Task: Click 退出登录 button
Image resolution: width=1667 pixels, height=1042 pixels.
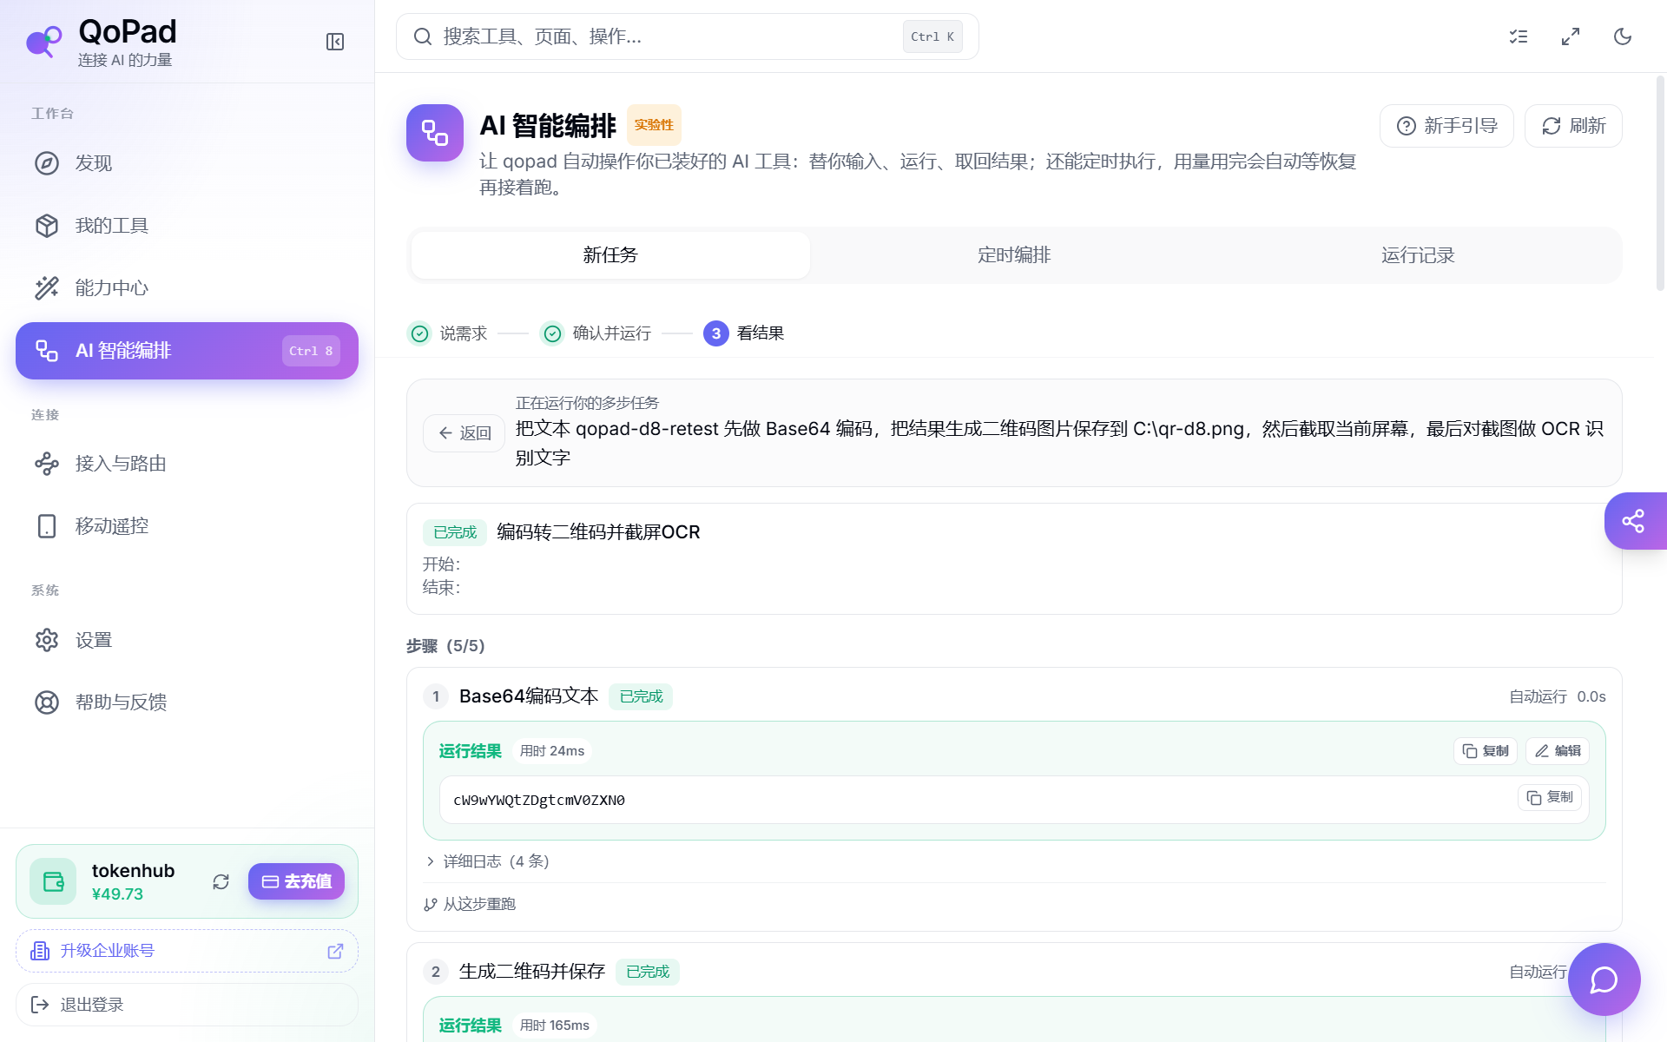Action: [x=187, y=1005]
